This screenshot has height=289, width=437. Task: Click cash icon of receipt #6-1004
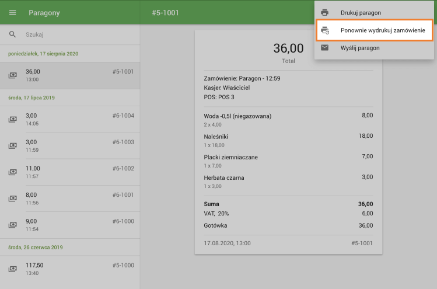(12, 119)
